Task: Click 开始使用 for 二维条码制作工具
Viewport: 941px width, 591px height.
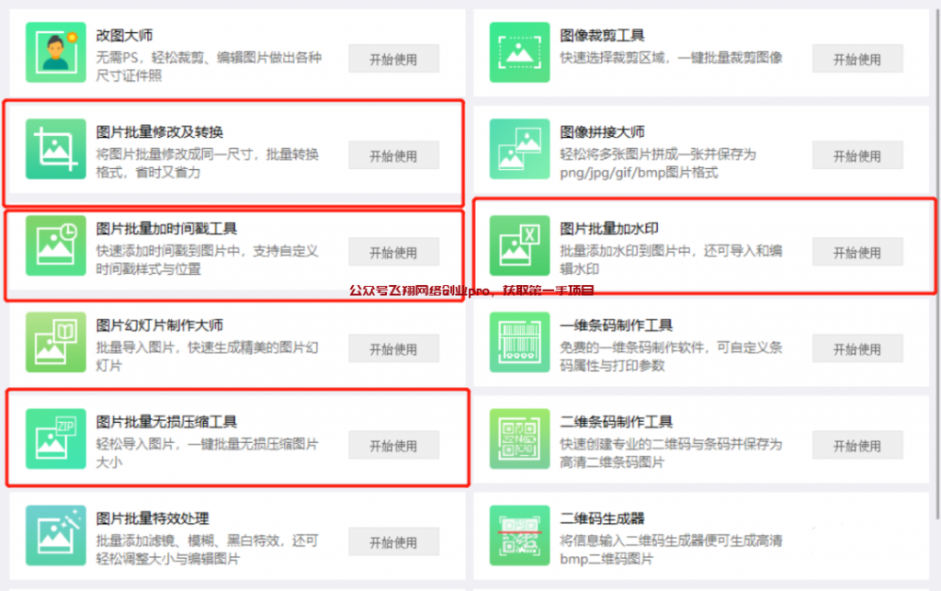Action: pos(857,445)
